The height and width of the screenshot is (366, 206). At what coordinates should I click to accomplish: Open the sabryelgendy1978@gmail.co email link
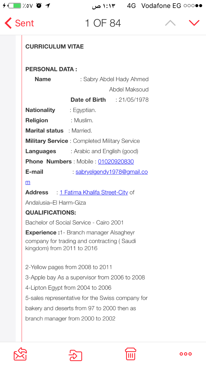[x=112, y=172]
